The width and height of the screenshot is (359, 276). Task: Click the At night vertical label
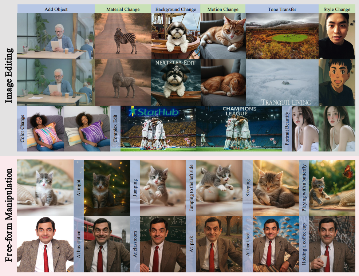79,188
